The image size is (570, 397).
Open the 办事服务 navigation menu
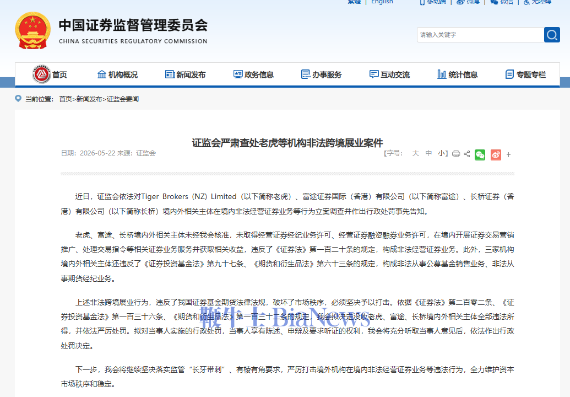click(x=327, y=74)
